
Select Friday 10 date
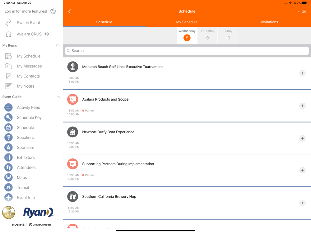[x=228, y=35]
